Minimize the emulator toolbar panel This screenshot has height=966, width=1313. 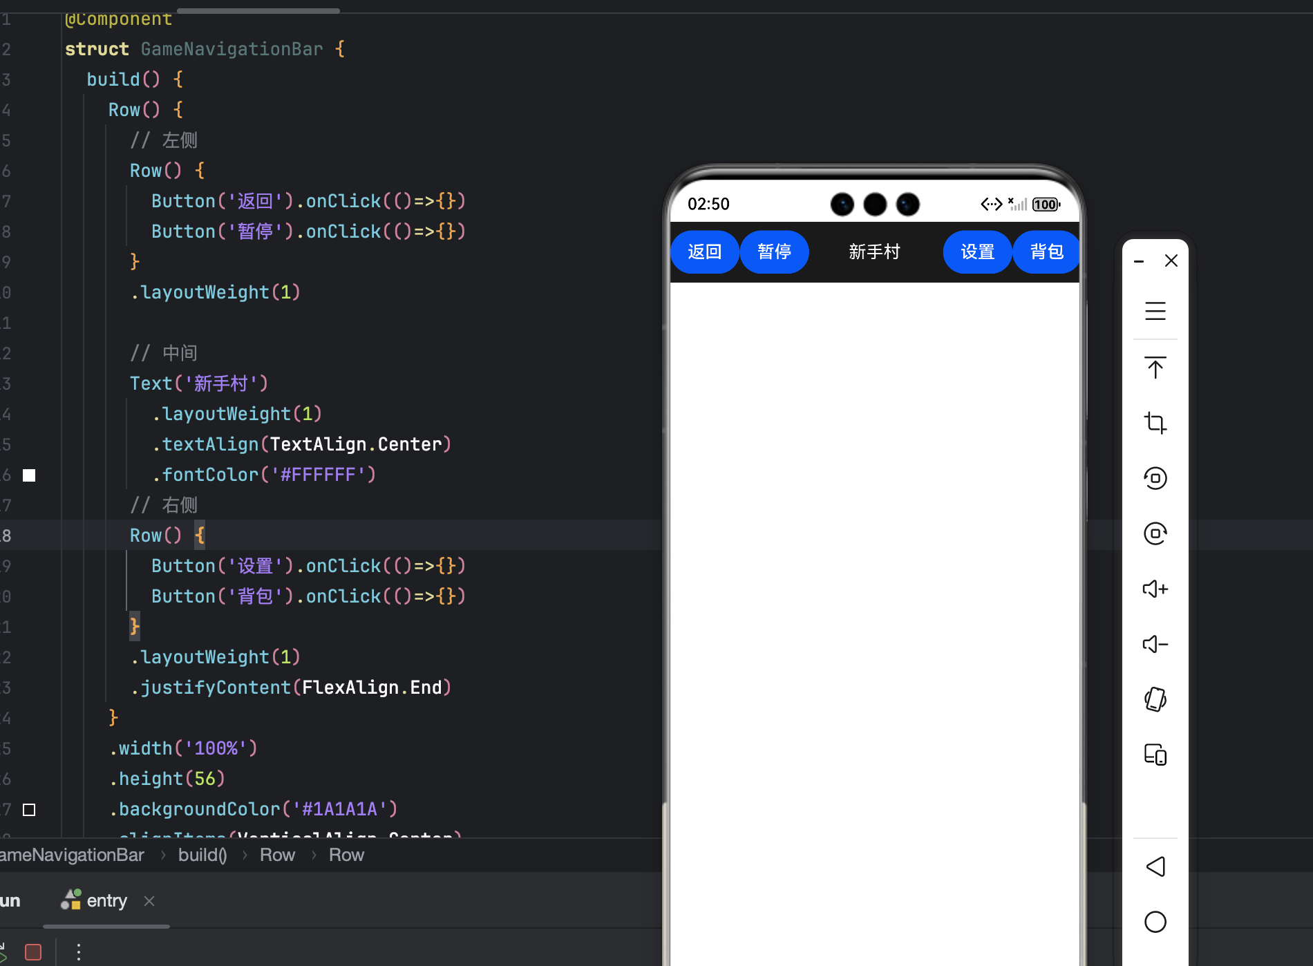click(x=1139, y=261)
